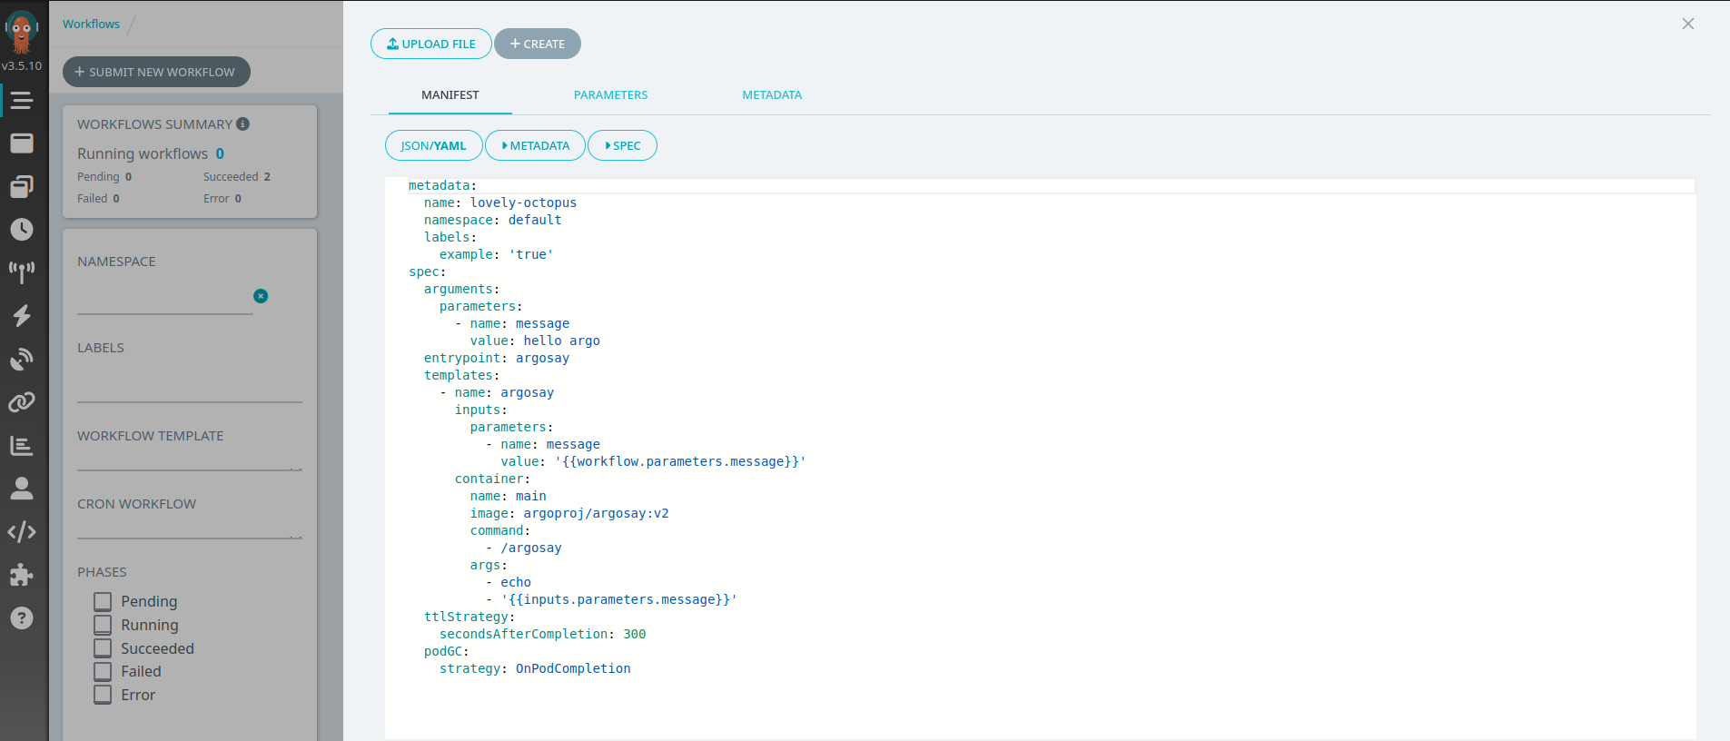Open the Workflow Template dropdown
Screen dimensions: 1730x741
[x=190, y=460]
